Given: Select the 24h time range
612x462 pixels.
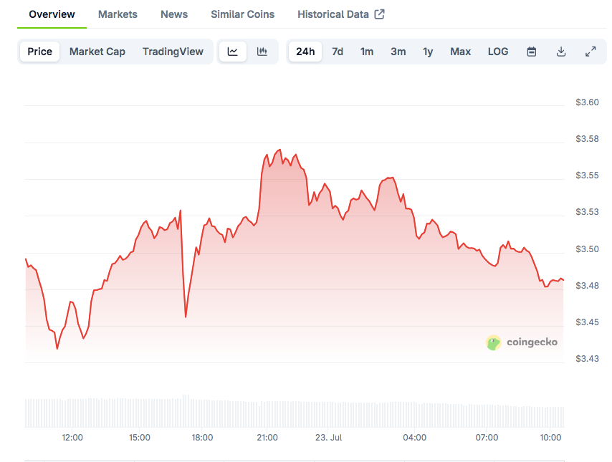Looking at the screenshot, I should click(305, 52).
